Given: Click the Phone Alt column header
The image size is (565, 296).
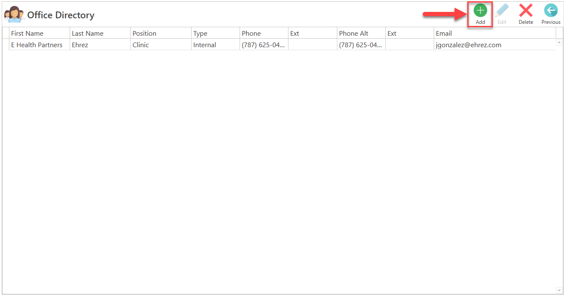Looking at the screenshot, I should (362, 33).
